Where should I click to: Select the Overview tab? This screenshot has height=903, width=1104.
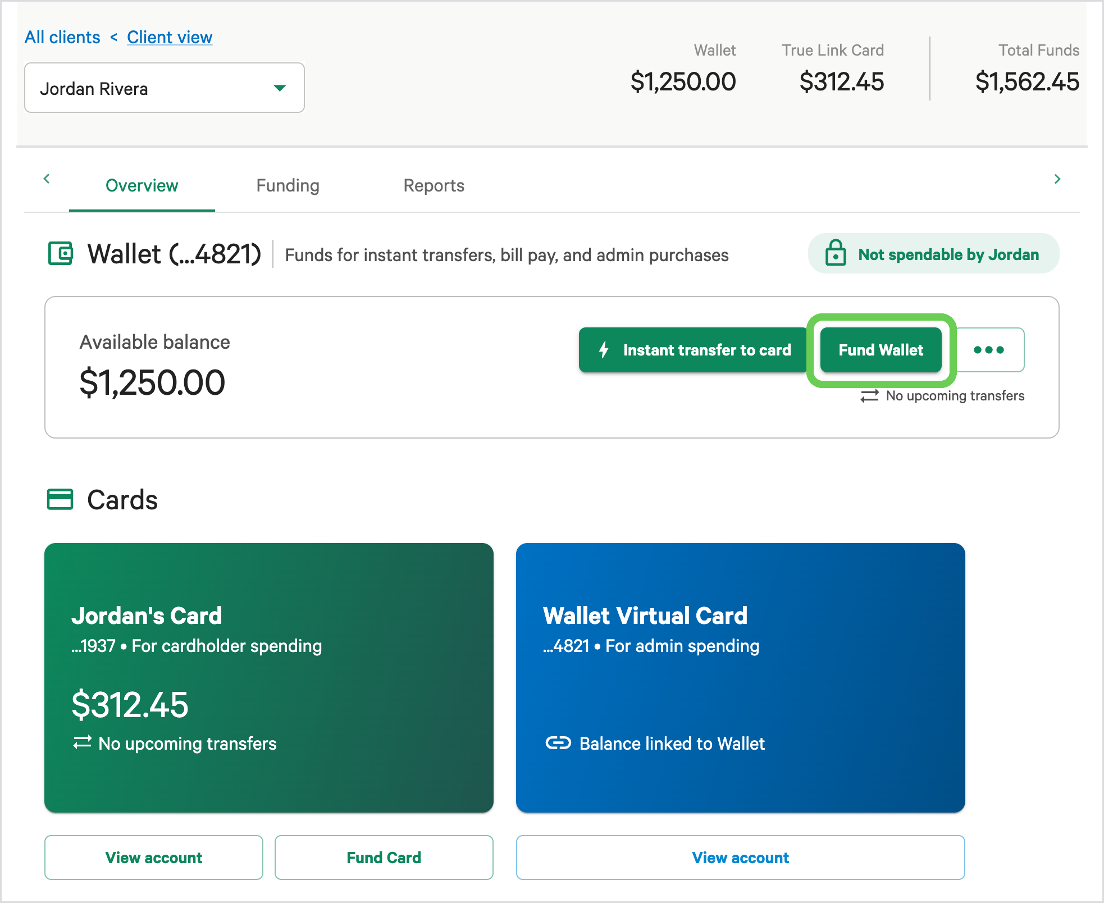[x=142, y=186]
